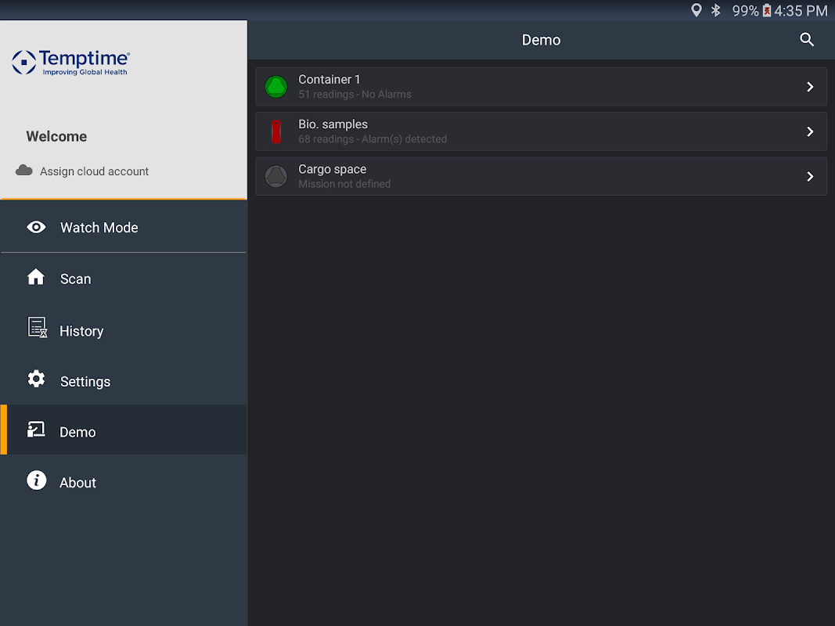Click the cloud icon beside Assign cloud account
The height and width of the screenshot is (626, 835).
coord(24,170)
